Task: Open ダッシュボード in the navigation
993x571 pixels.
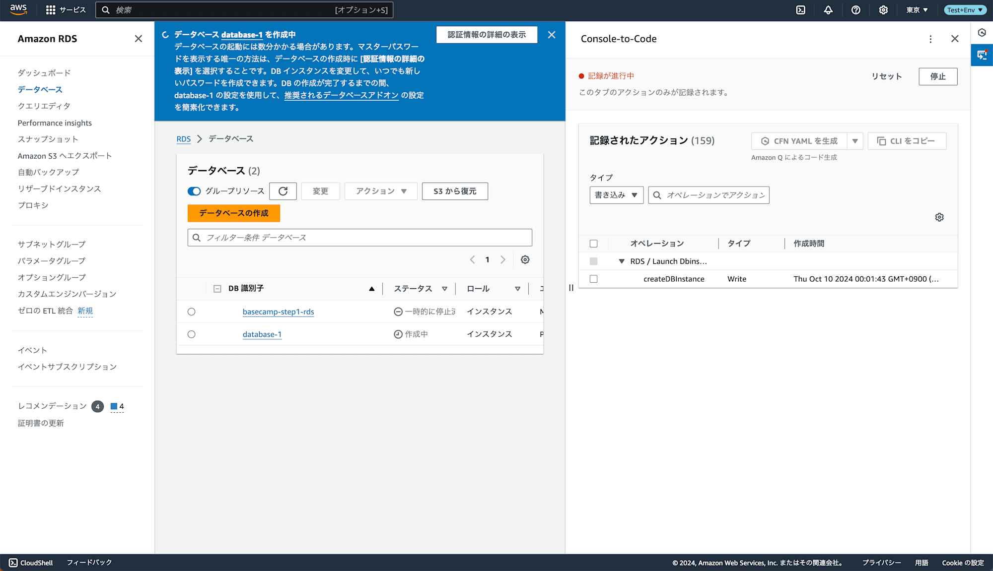Action: [44, 73]
